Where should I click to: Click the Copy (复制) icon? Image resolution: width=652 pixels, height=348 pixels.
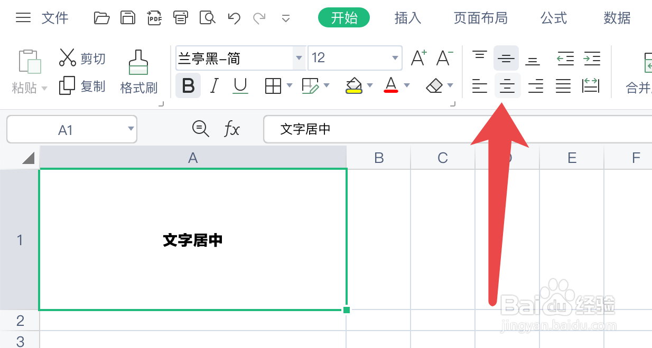pos(68,86)
